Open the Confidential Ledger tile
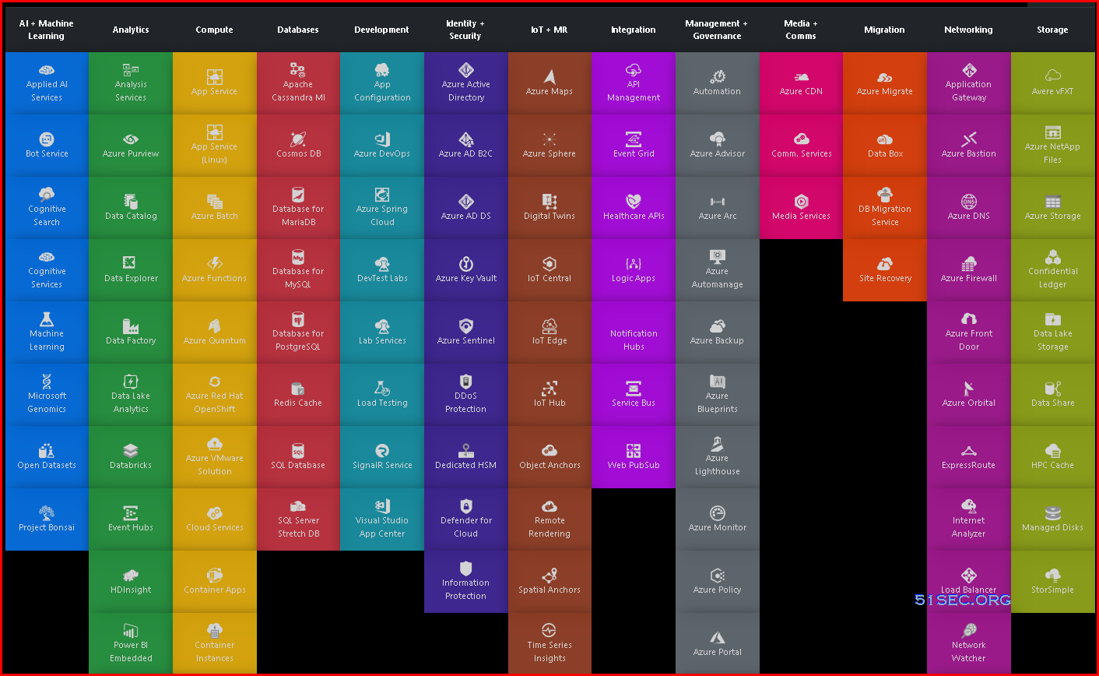1099x676 pixels. pos(1053,270)
